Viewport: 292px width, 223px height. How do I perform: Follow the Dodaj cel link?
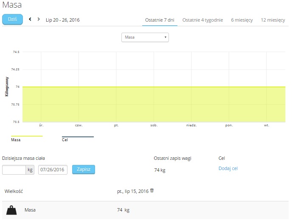(228, 168)
